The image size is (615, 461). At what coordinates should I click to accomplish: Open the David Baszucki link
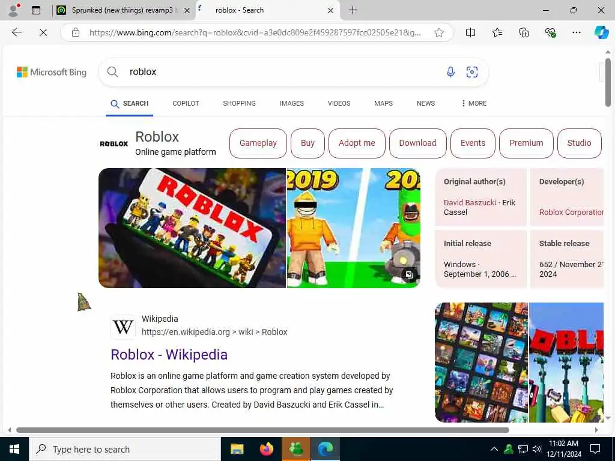tap(470, 203)
